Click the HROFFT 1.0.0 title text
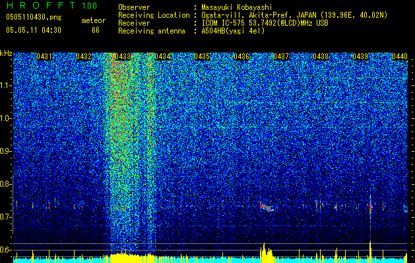415x263 pixels. point(52,5)
